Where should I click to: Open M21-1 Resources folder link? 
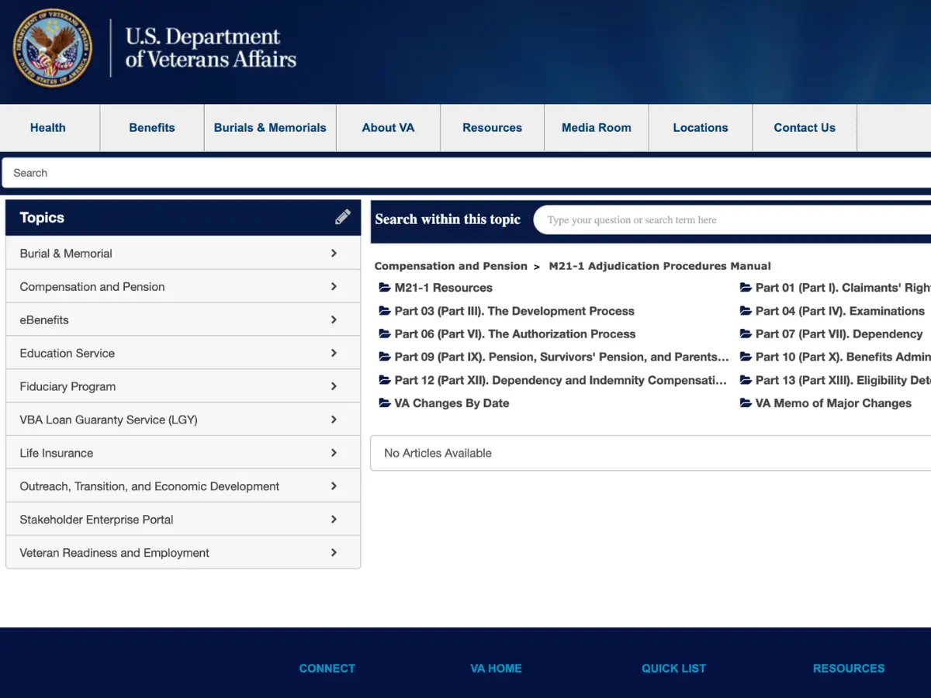coord(444,288)
